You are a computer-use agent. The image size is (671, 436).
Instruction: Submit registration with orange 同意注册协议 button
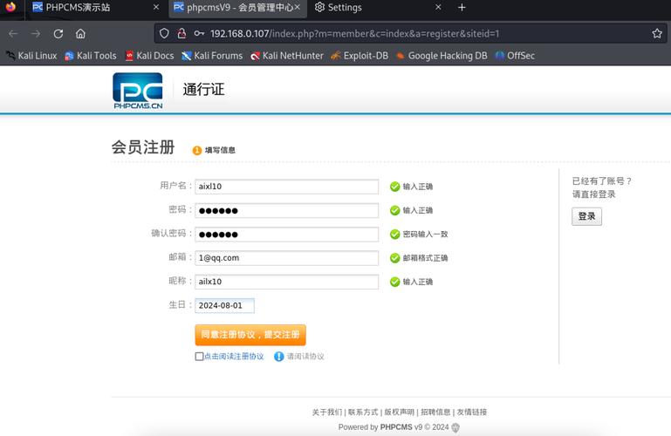pos(250,335)
